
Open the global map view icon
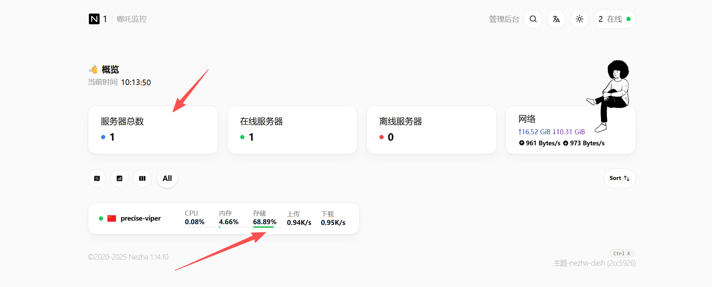click(x=97, y=178)
